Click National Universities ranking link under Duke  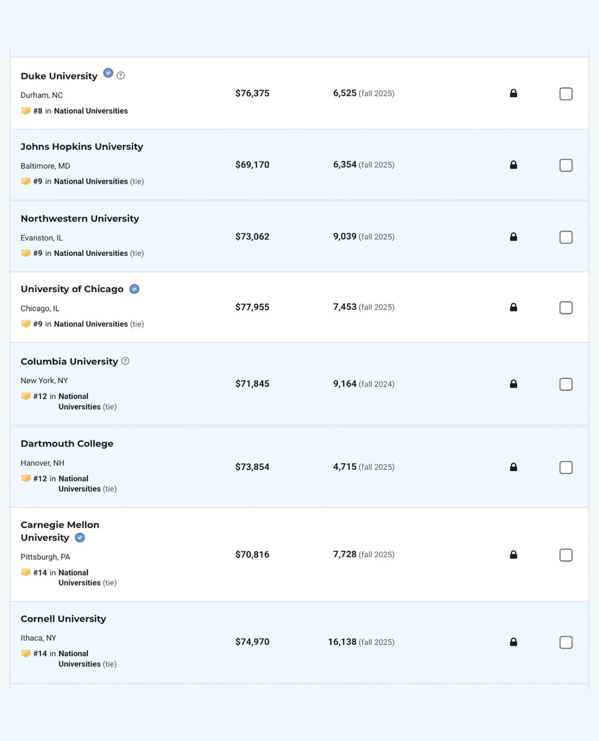point(91,111)
